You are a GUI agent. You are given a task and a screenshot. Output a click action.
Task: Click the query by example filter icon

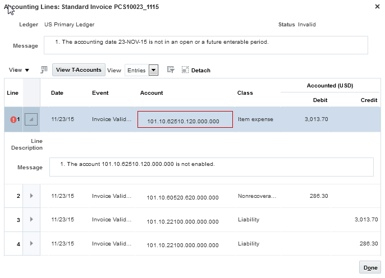(x=171, y=70)
